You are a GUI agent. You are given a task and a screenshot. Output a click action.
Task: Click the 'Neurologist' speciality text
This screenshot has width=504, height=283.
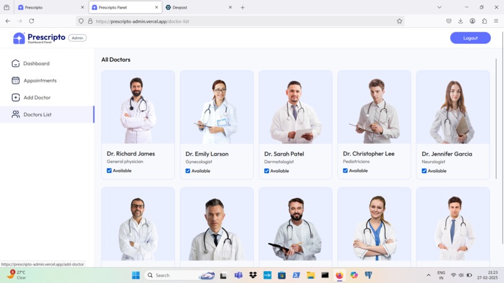click(433, 162)
